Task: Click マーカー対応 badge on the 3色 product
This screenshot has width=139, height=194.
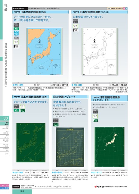Action: [16, 46]
